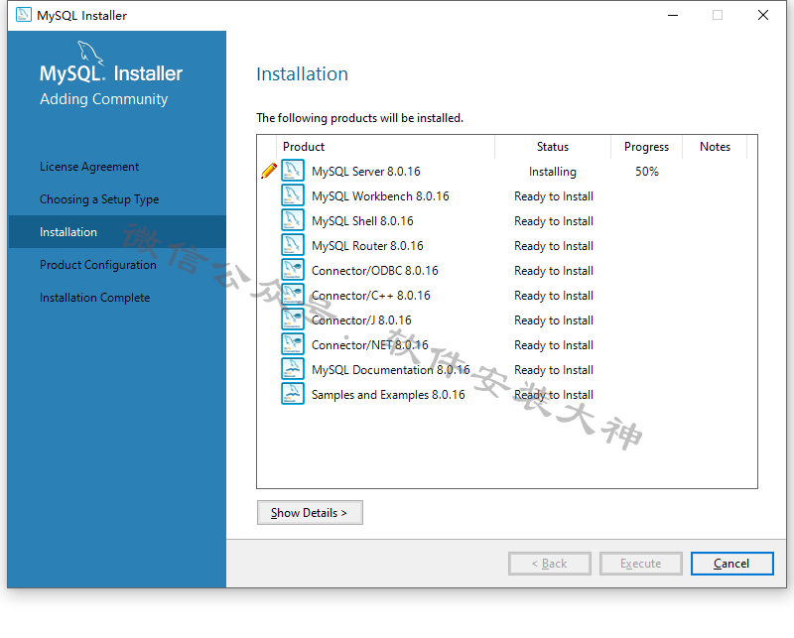Click Ready to Install status for Connector/J

pos(554,320)
